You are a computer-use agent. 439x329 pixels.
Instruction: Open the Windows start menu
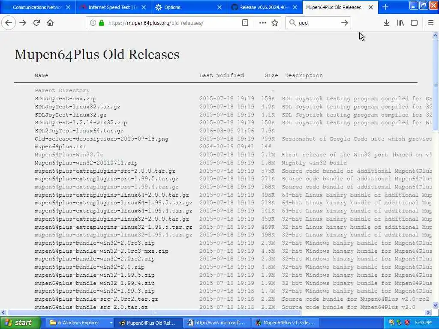(x=21, y=323)
